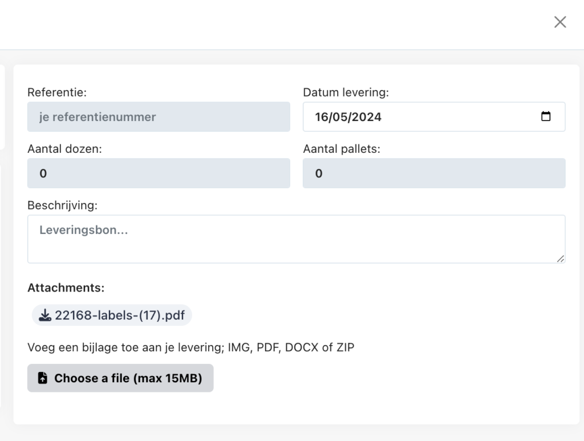Click the Aantal dozen label

[64, 148]
